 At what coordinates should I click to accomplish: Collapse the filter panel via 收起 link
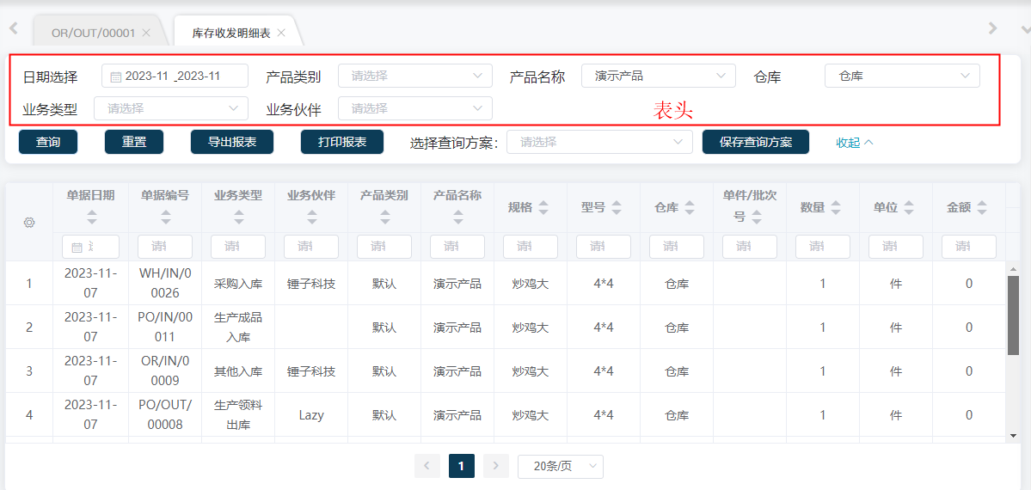(x=855, y=143)
